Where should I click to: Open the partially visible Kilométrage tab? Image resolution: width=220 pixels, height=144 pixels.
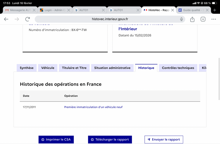tap(203, 68)
